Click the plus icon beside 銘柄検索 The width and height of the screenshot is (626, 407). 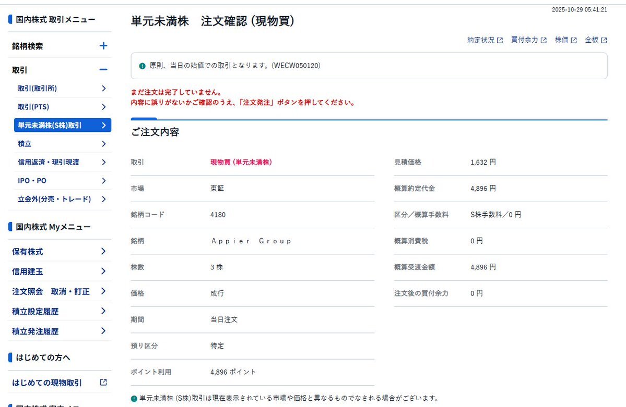click(104, 46)
